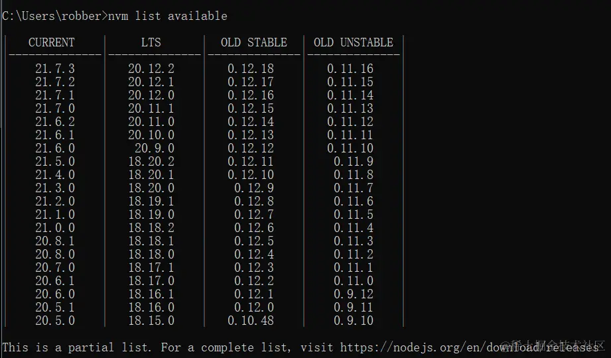Select old stable version 0.12.0

pos(254,308)
